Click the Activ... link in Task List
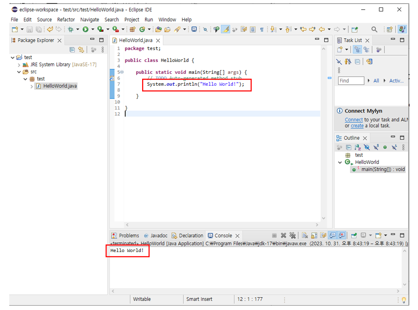The height and width of the screenshot is (310, 418). click(396, 81)
